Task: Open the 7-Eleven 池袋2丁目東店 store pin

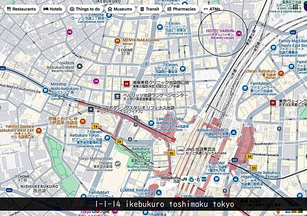Action: coord(160,27)
